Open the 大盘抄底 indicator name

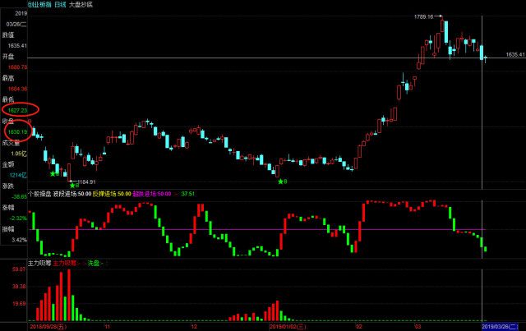point(81,4)
